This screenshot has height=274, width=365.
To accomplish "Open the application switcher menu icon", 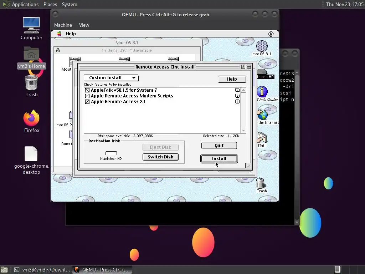I will [x=271, y=34].
